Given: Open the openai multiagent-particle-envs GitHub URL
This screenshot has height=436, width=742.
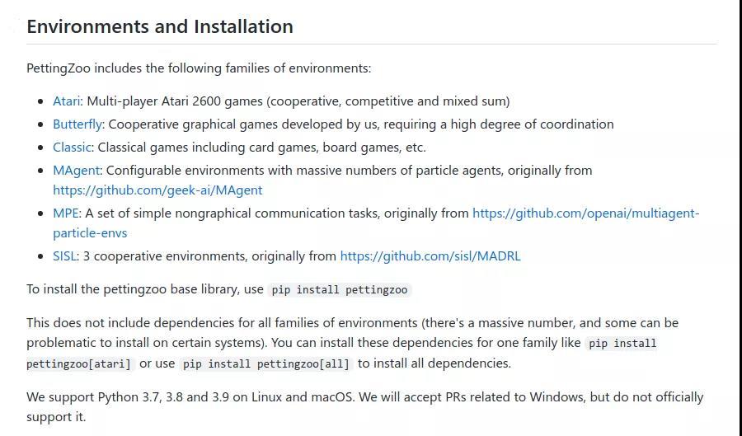Looking at the screenshot, I should pos(585,213).
